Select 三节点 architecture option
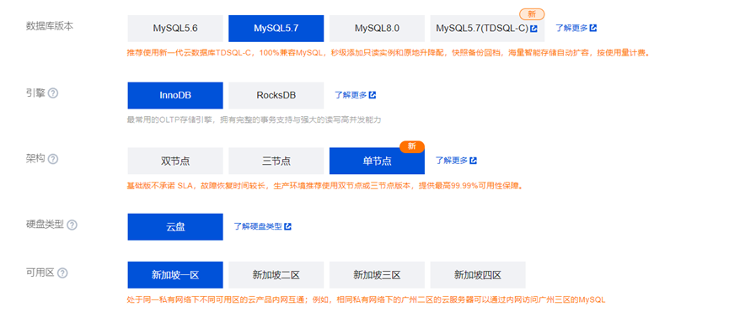 (276, 161)
